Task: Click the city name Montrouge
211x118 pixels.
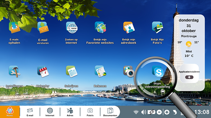Action: tap(189, 36)
